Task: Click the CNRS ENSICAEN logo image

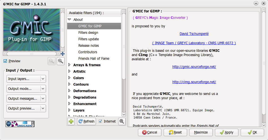Action: click(20, 124)
